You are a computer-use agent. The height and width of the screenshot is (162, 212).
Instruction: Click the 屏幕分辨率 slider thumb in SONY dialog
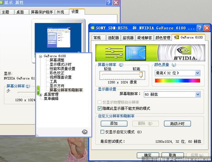pyautogui.click(x=141, y=75)
